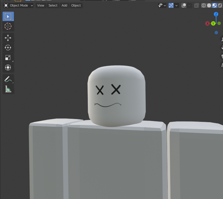This screenshot has width=223, height=199.
Task: Switch to Material Preview shading
Action: tap(214, 6)
